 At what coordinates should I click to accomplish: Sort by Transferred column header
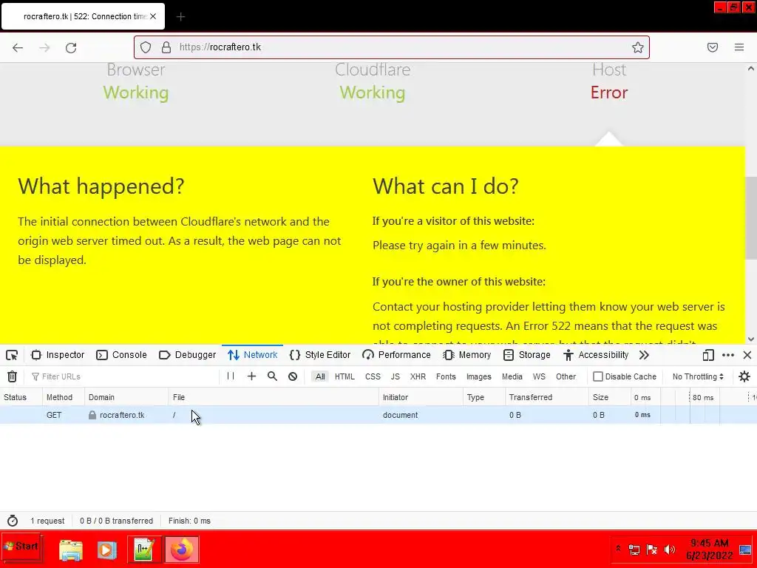pyautogui.click(x=546, y=397)
